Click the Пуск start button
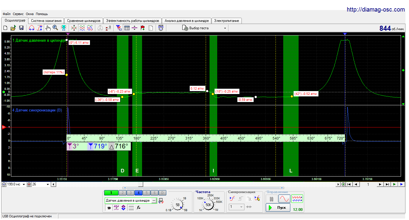The height and width of the screenshot is (220, 409). click(x=278, y=208)
